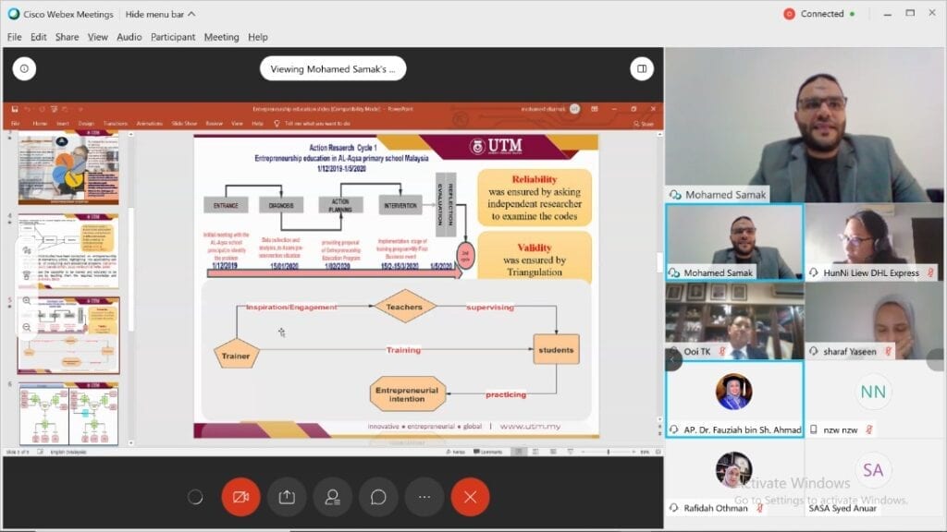Screen dimensions: 947x532
Task: Click the Connected status label
Action: 821,14
